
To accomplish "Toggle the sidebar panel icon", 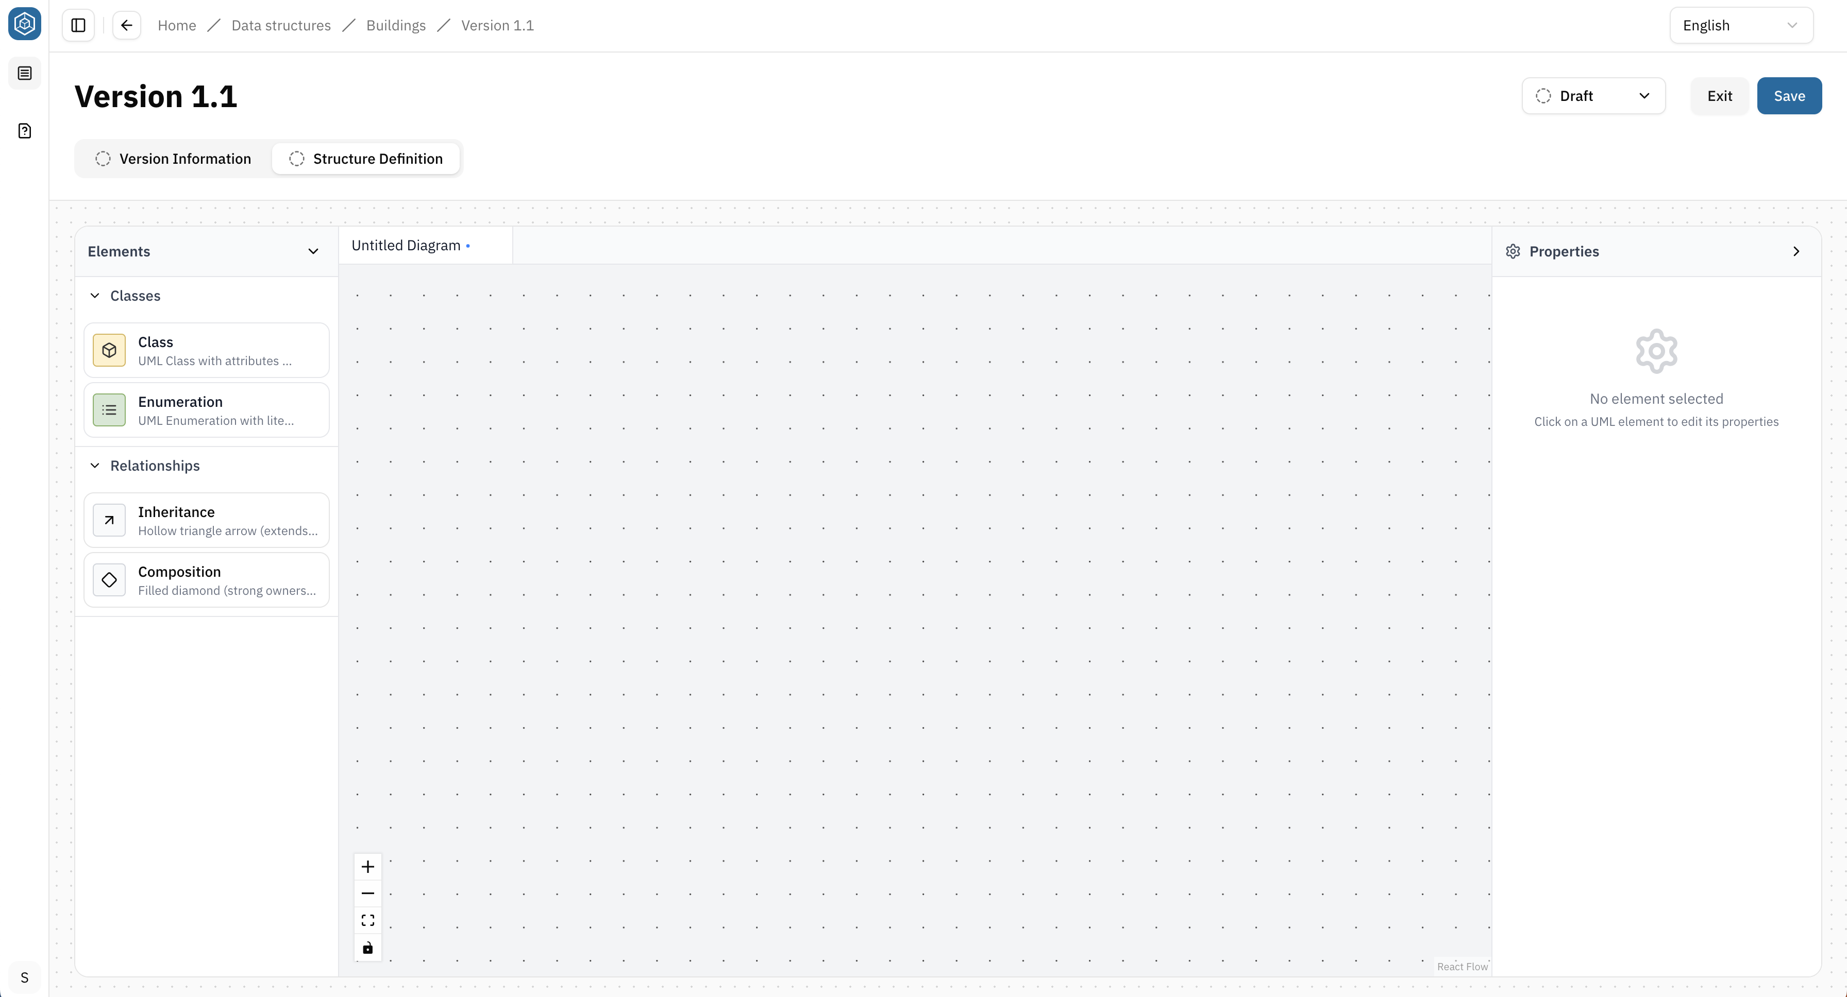I will point(79,26).
